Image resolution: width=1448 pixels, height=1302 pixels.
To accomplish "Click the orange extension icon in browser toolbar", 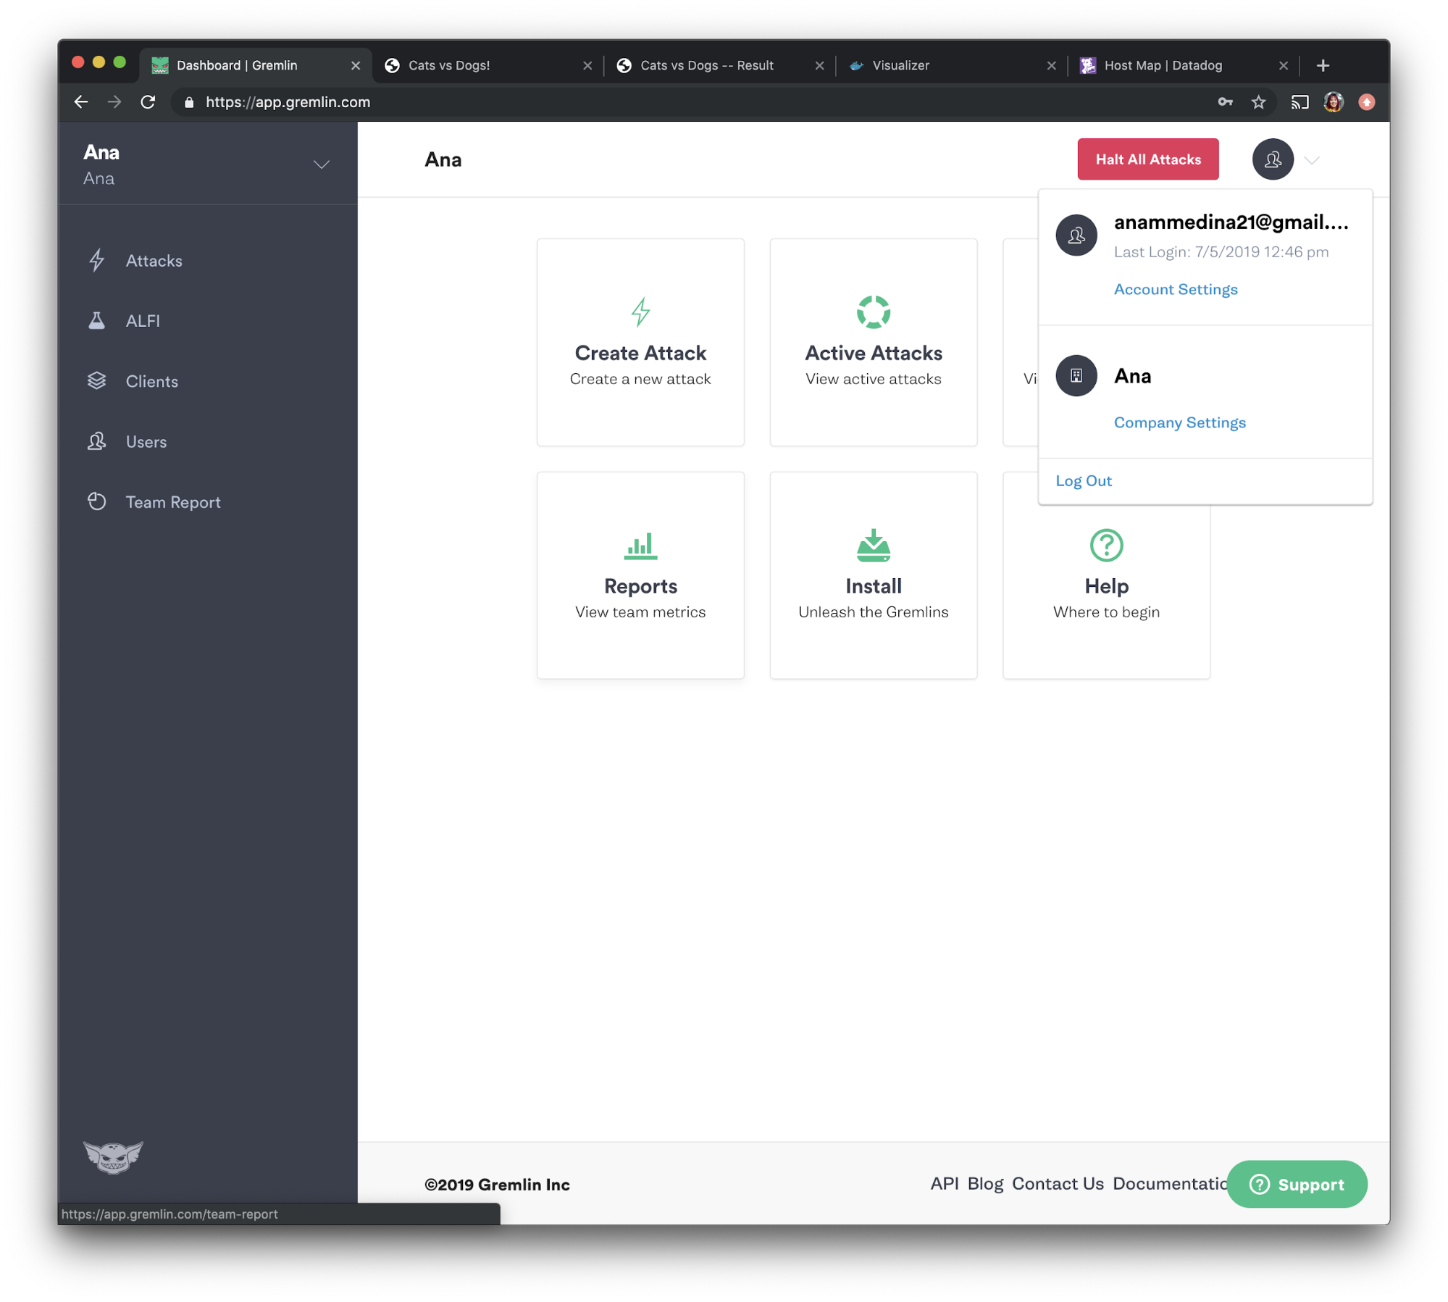I will click(1367, 102).
